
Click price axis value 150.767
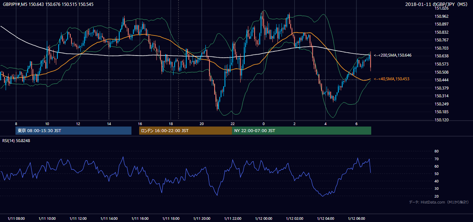click(442, 40)
